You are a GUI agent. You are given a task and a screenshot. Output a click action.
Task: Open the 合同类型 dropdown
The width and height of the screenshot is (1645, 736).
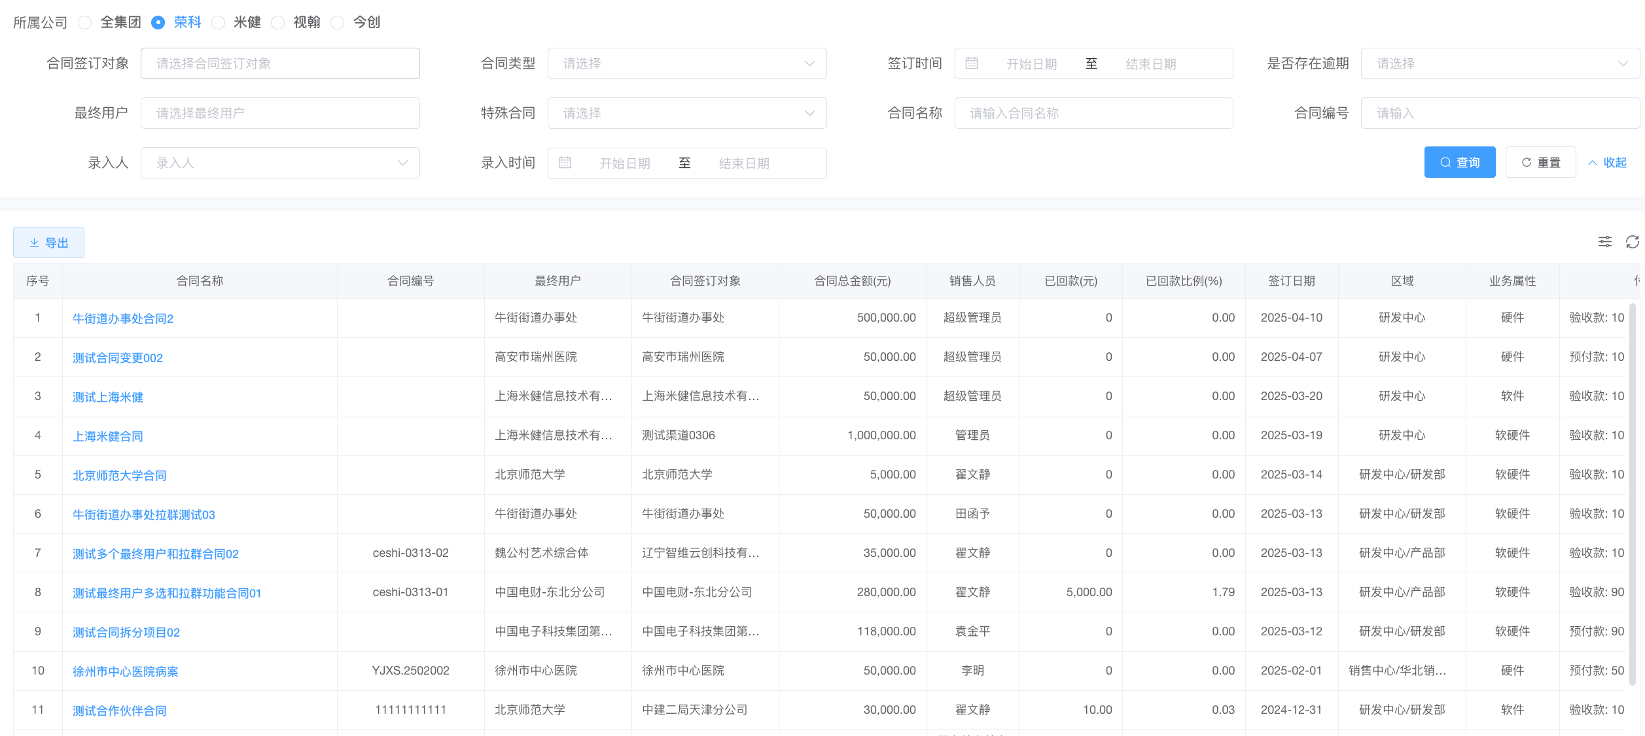pyautogui.click(x=686, y=63)
